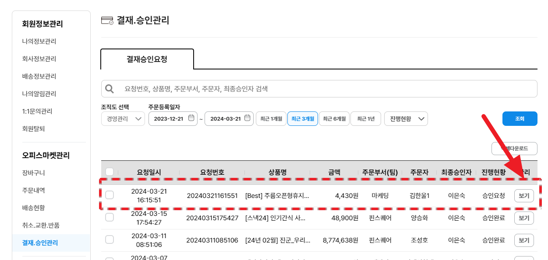The height and width of the screenshot is (260, 548).
Task: Open the 진행현황 status dropdown
Action: 406,119
